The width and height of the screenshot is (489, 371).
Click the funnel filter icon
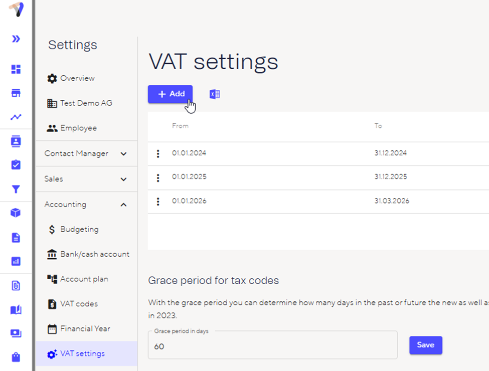[x=16, y=189]
